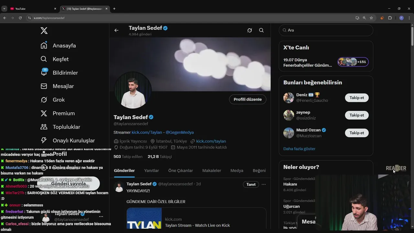Open the profile banner image

190,64
